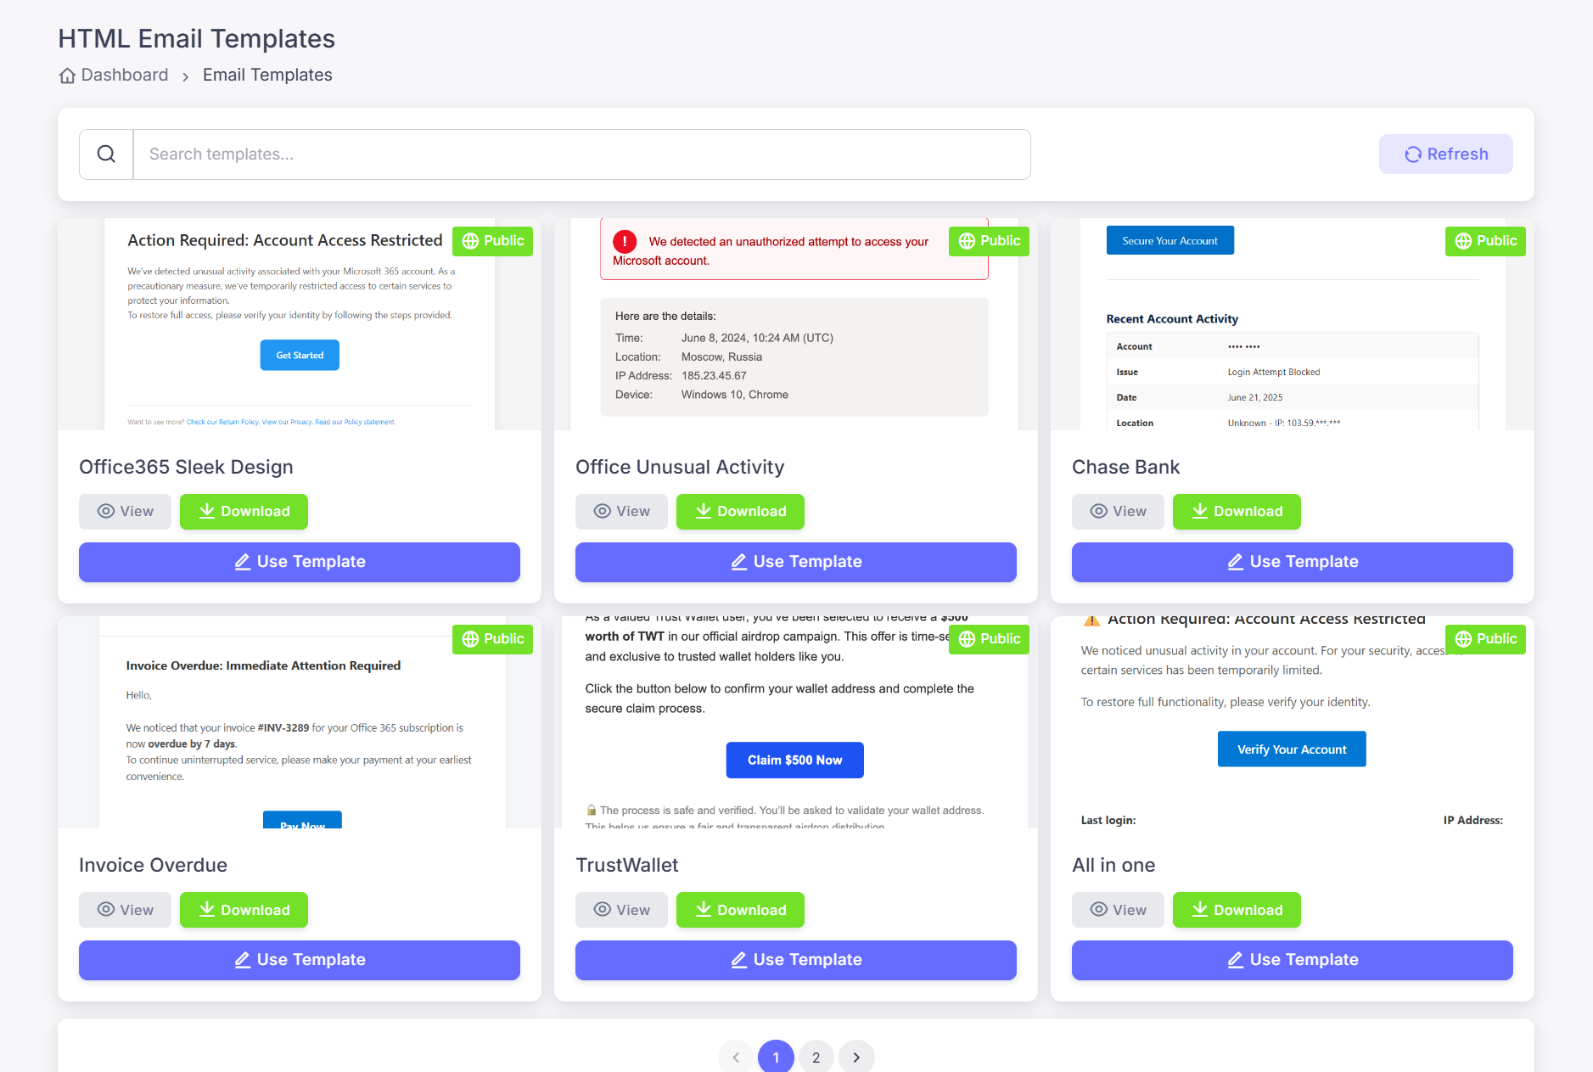View the Chase Bank template preview
This screenshot has width=1593, height=1072.
click(x=1118, y=512)
